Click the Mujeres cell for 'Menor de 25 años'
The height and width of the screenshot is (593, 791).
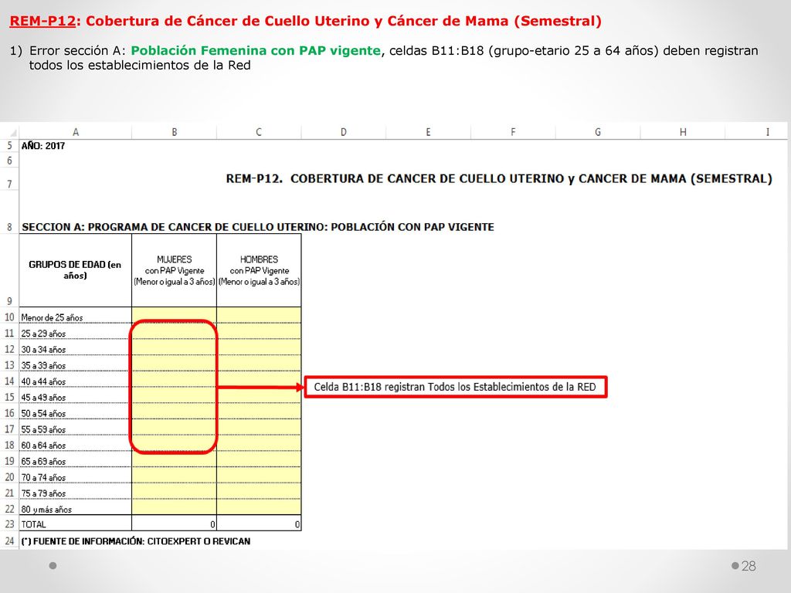(x=174, y=315)
